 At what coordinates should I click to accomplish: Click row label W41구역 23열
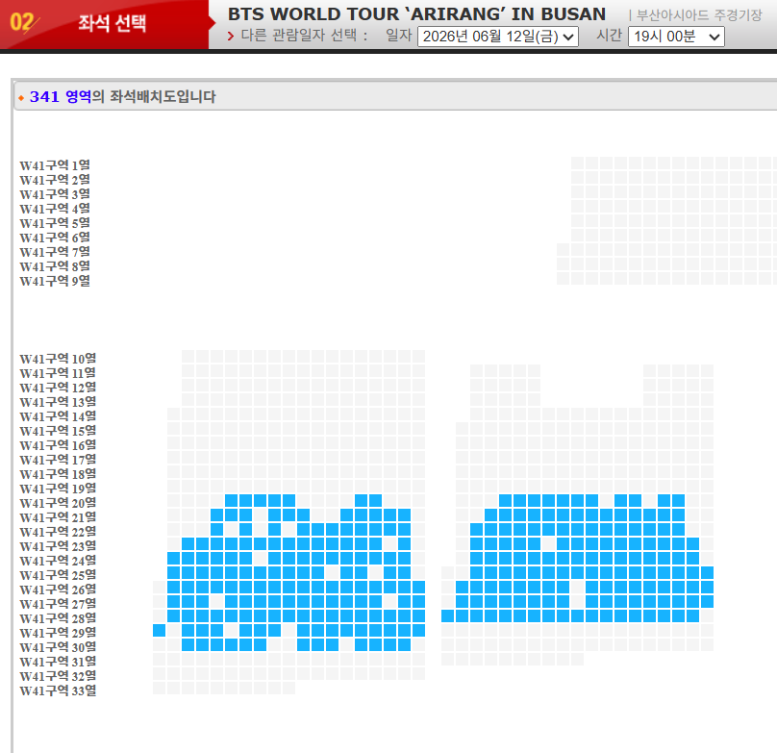point(58,546)
